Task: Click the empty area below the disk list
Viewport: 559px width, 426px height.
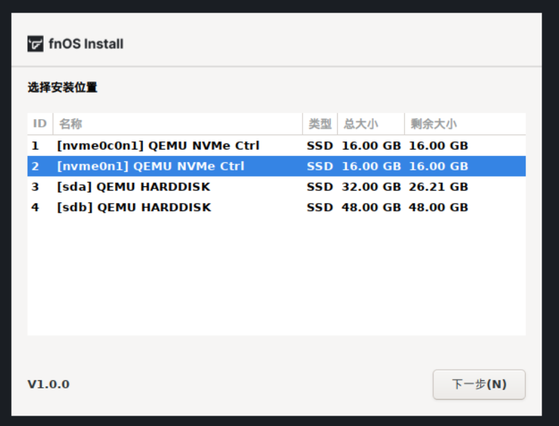Action: tap(276, 277)
